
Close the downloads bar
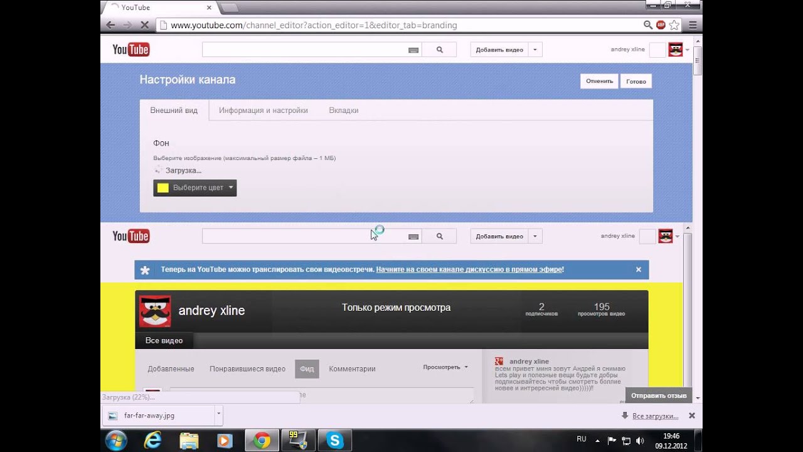pyautogui.click(x=692, y=416)
